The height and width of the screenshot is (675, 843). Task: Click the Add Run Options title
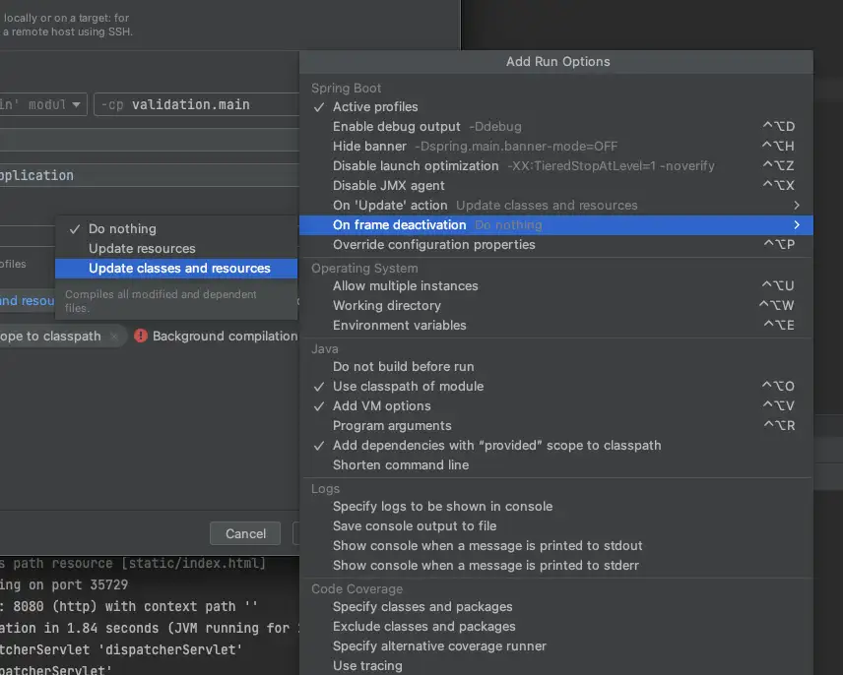(557, 62)
